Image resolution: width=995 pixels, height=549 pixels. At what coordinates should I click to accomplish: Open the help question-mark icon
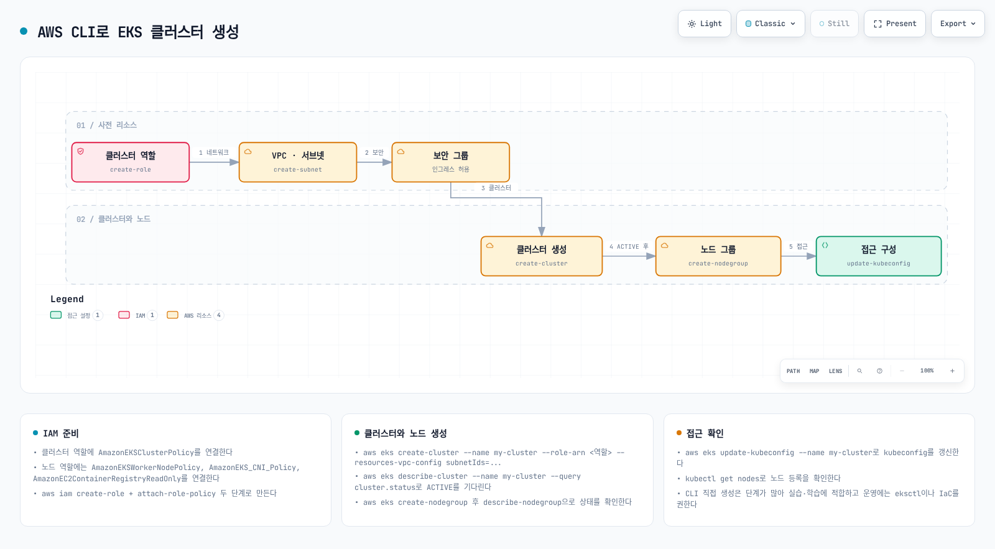(880, 371)
